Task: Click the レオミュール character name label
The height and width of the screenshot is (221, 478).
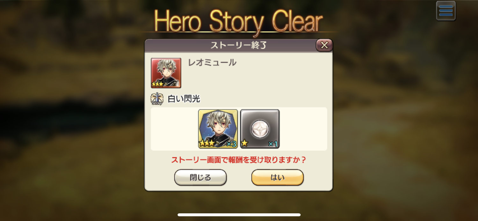Action: click(x=212, y=63)
